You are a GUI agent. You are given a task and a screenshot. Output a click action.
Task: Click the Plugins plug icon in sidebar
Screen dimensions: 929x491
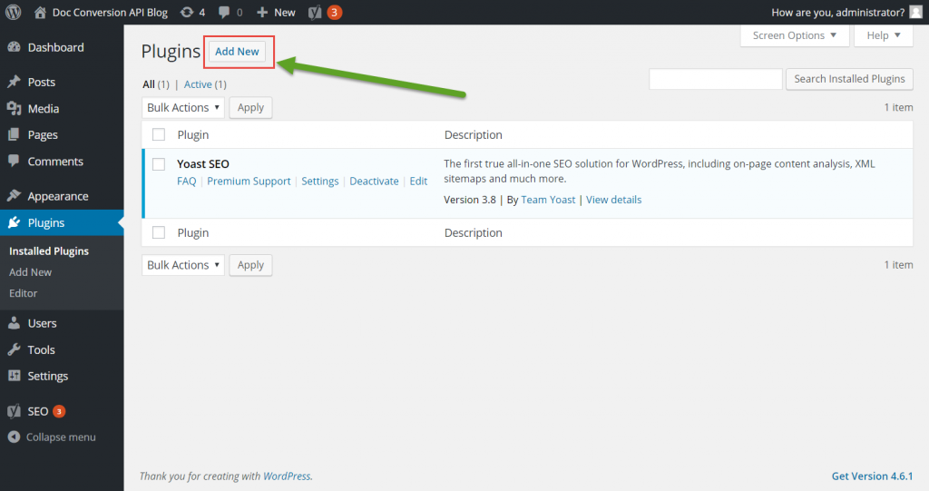(15, 222)
